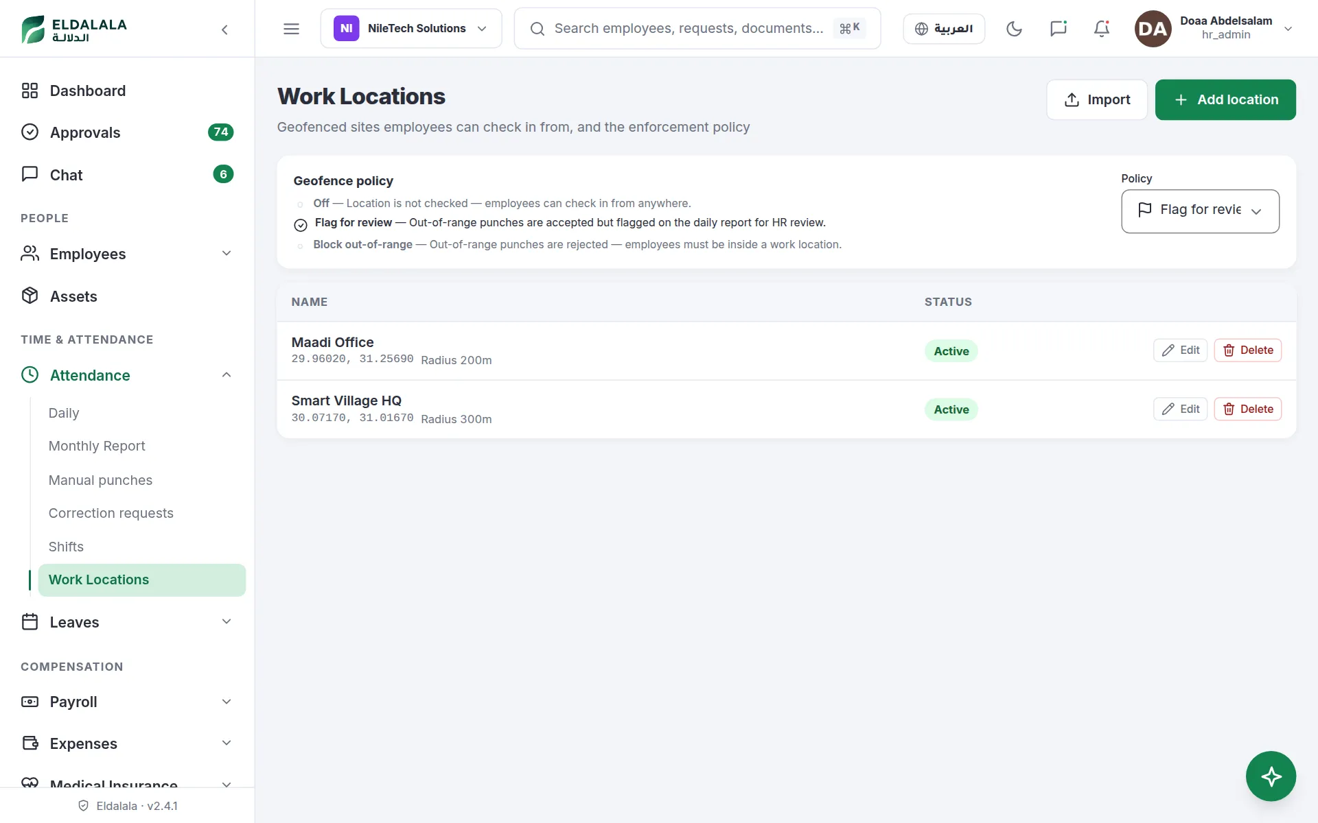This screenshot has width=1318, height=823.
Task: Open messages icon in top bar
Action: point(1058,28)
